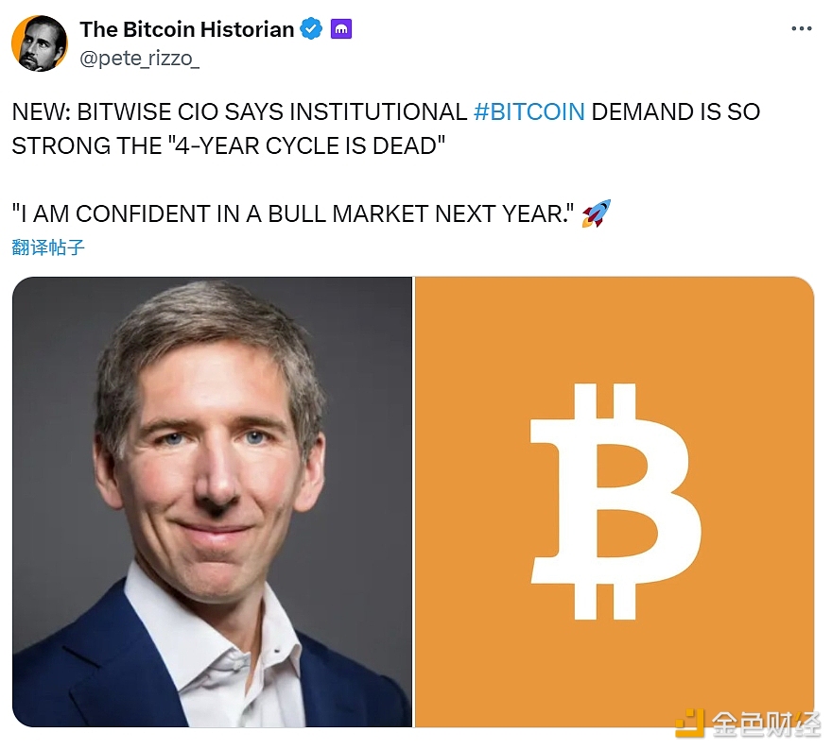Viewport: 832px width, 749px height.
Task: Click the yellow 金色财经 watermark logo icon
Action: (690, 723)
